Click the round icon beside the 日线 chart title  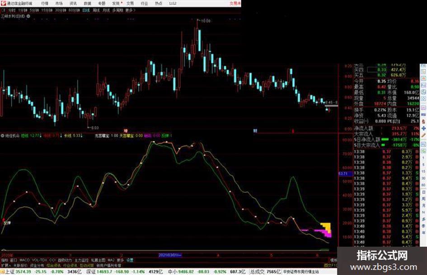(28, 16)
